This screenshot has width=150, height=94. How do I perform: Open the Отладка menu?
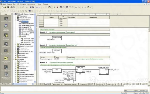tap(23, 4)
